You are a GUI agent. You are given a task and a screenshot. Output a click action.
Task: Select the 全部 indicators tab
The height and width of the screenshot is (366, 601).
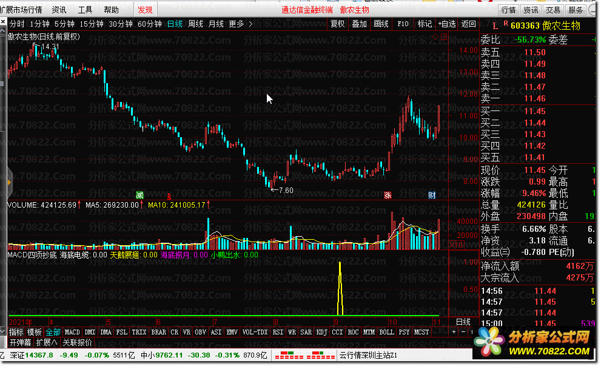(53, 332)
